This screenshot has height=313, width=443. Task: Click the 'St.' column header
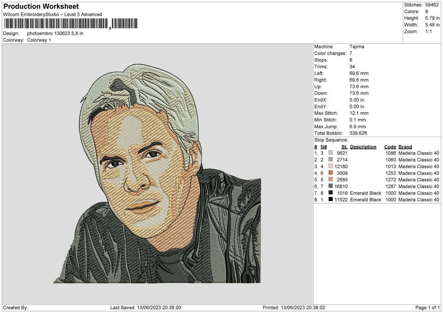click(345, 147)
